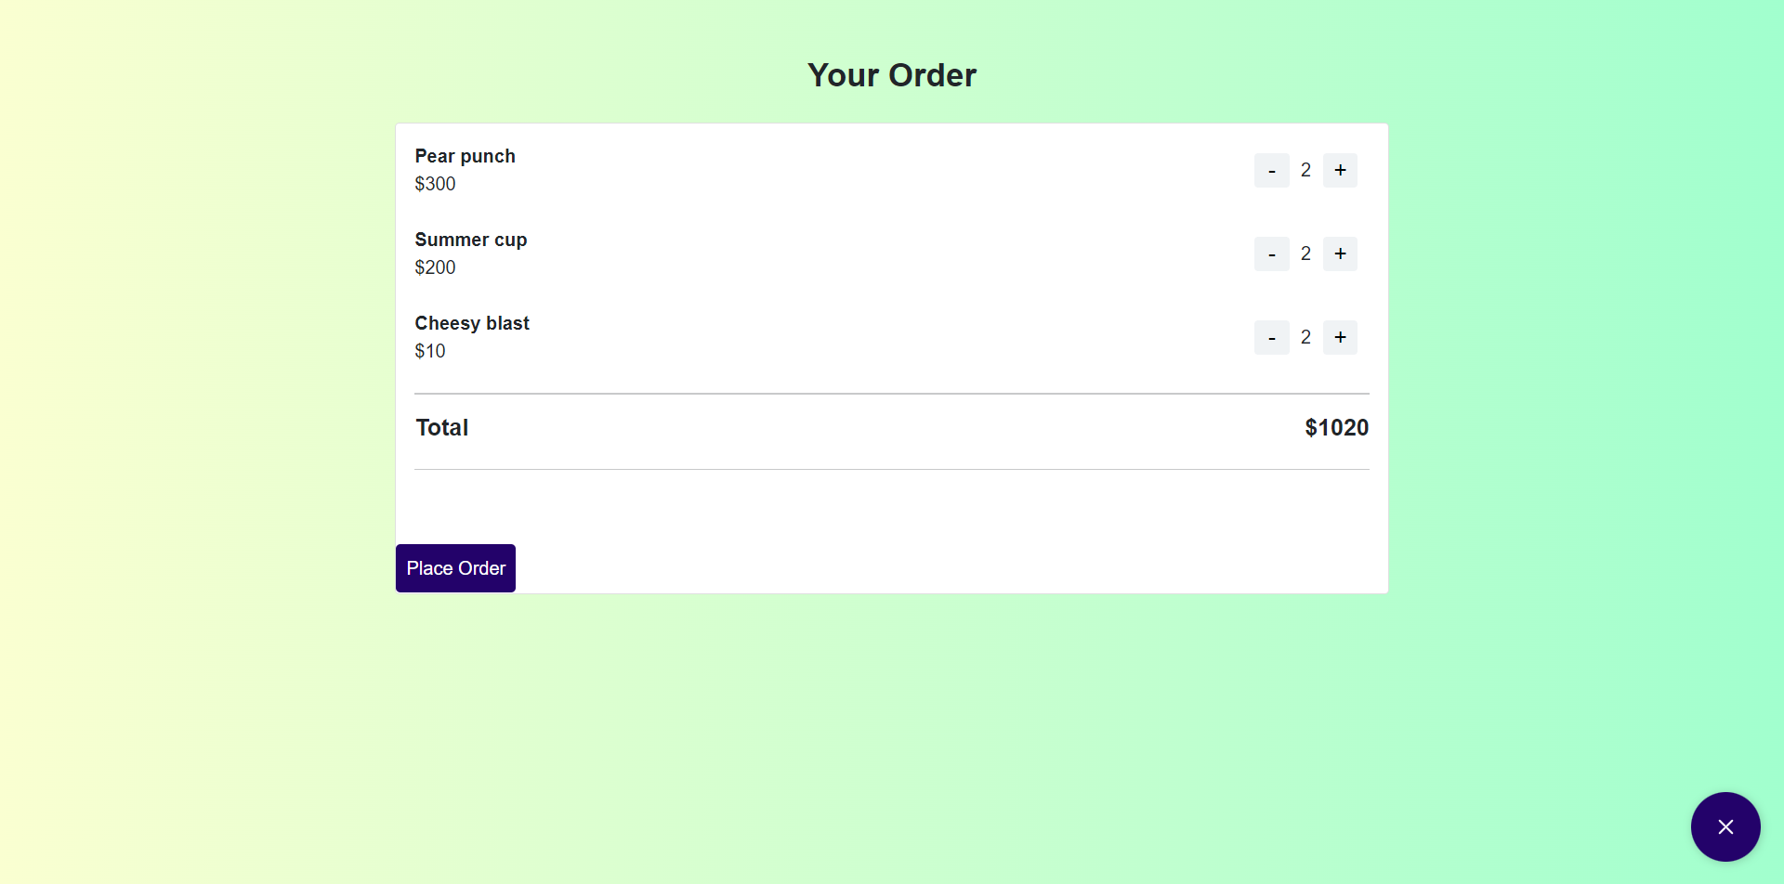1784x884 pixels.
Task: Select the Cheesy blast item name
Action: pyautogui.click(x=472, y=323)
